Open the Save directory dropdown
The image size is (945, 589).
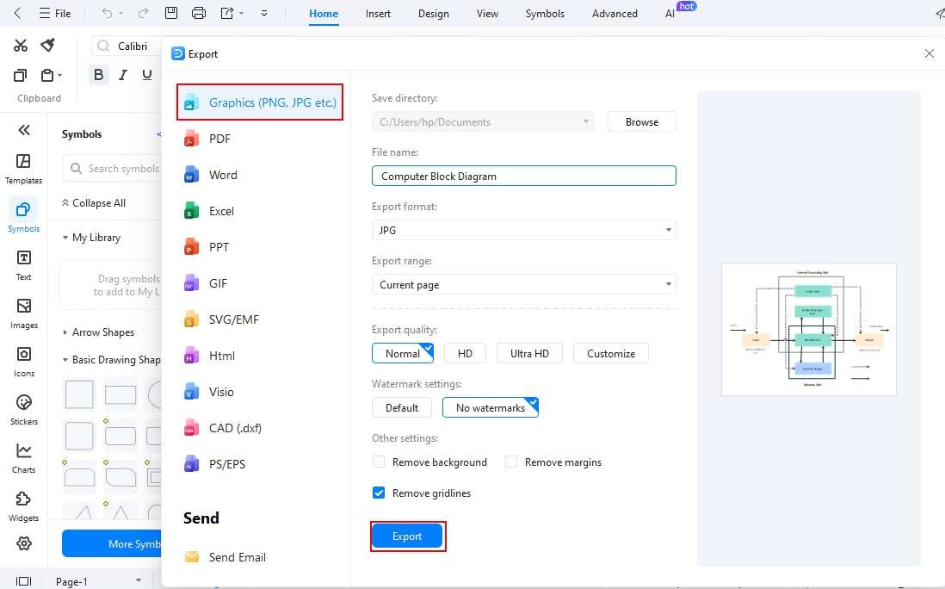[482, 121]
